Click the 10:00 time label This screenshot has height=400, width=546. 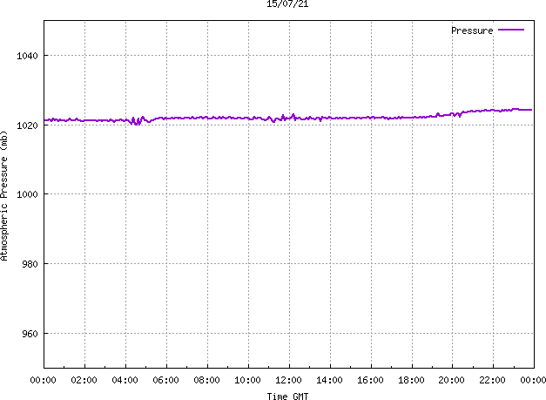247,380
